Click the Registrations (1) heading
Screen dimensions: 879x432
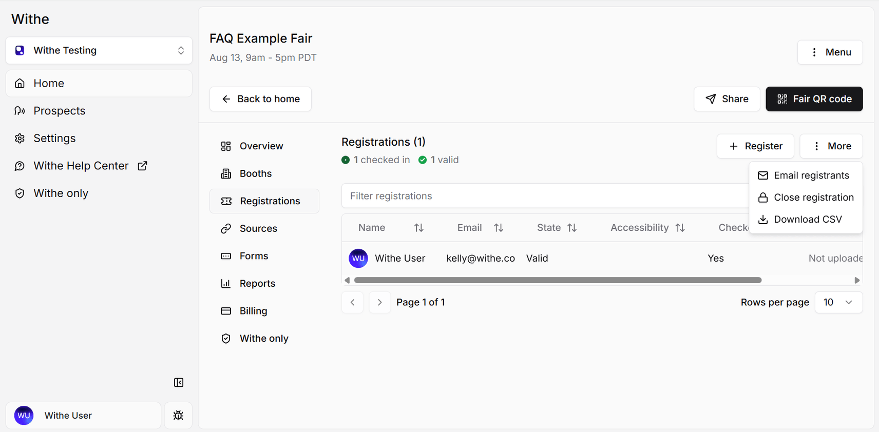pyautogui.click(x=384, y=142)
